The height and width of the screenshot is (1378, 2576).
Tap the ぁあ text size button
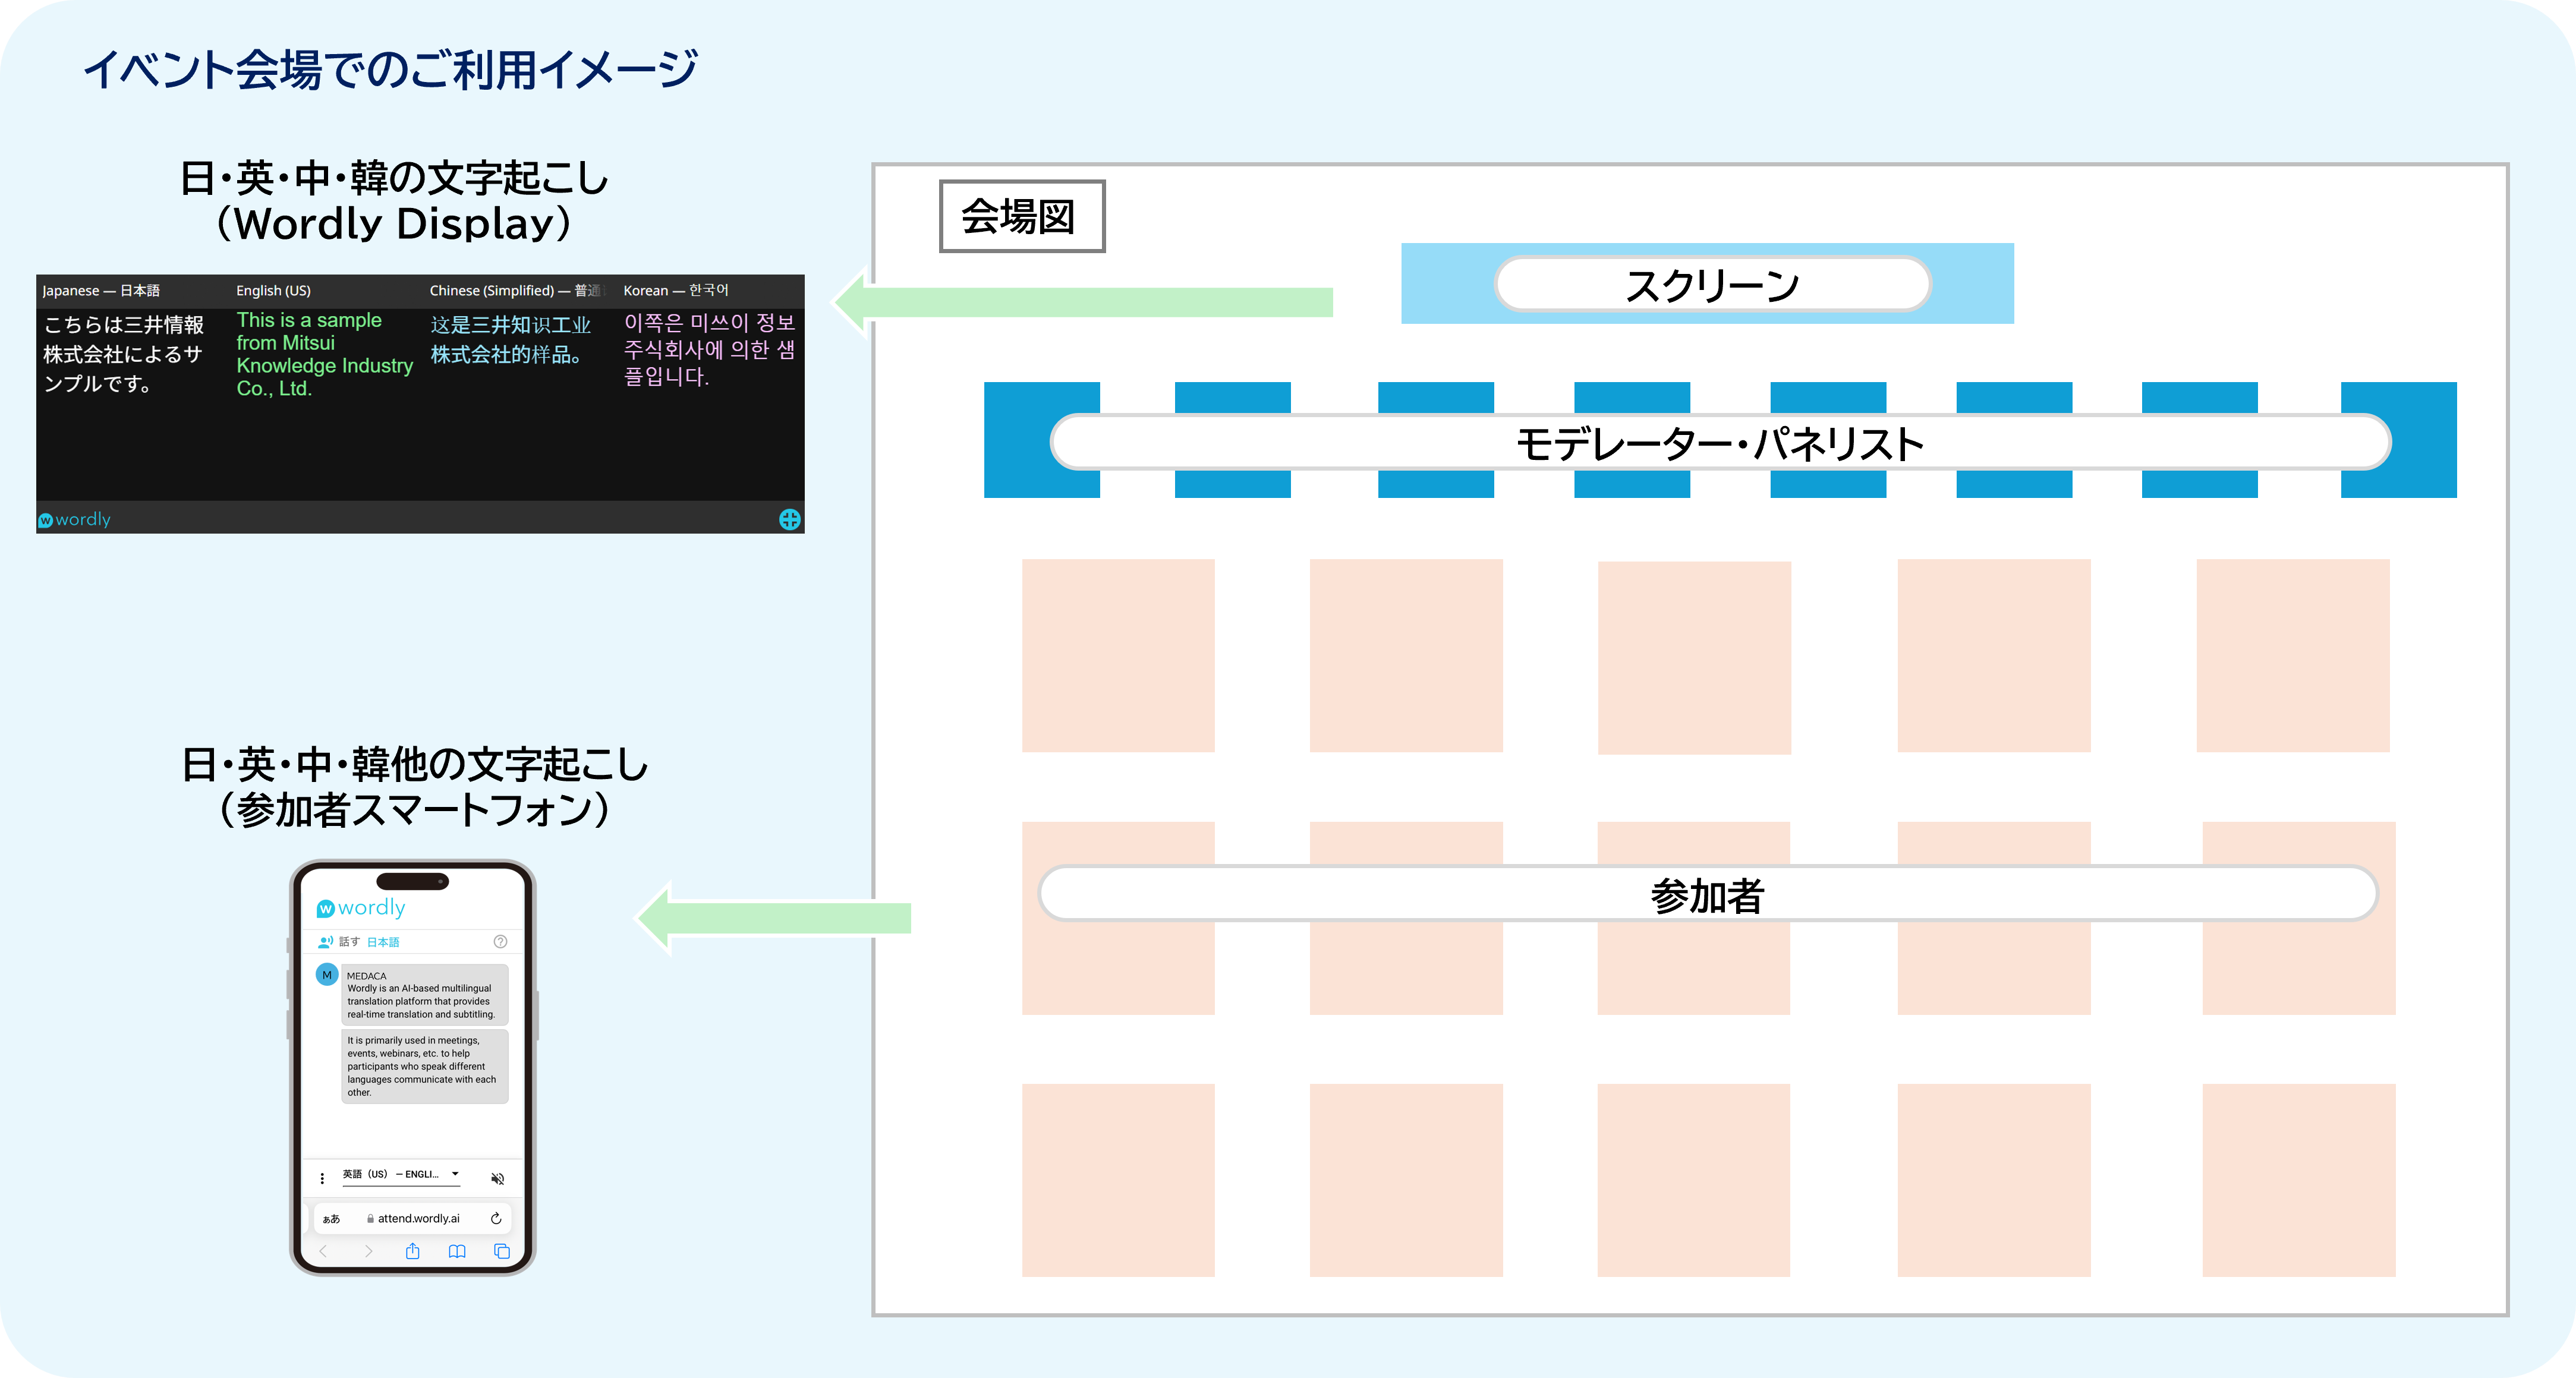click(x=331, y=1219)
